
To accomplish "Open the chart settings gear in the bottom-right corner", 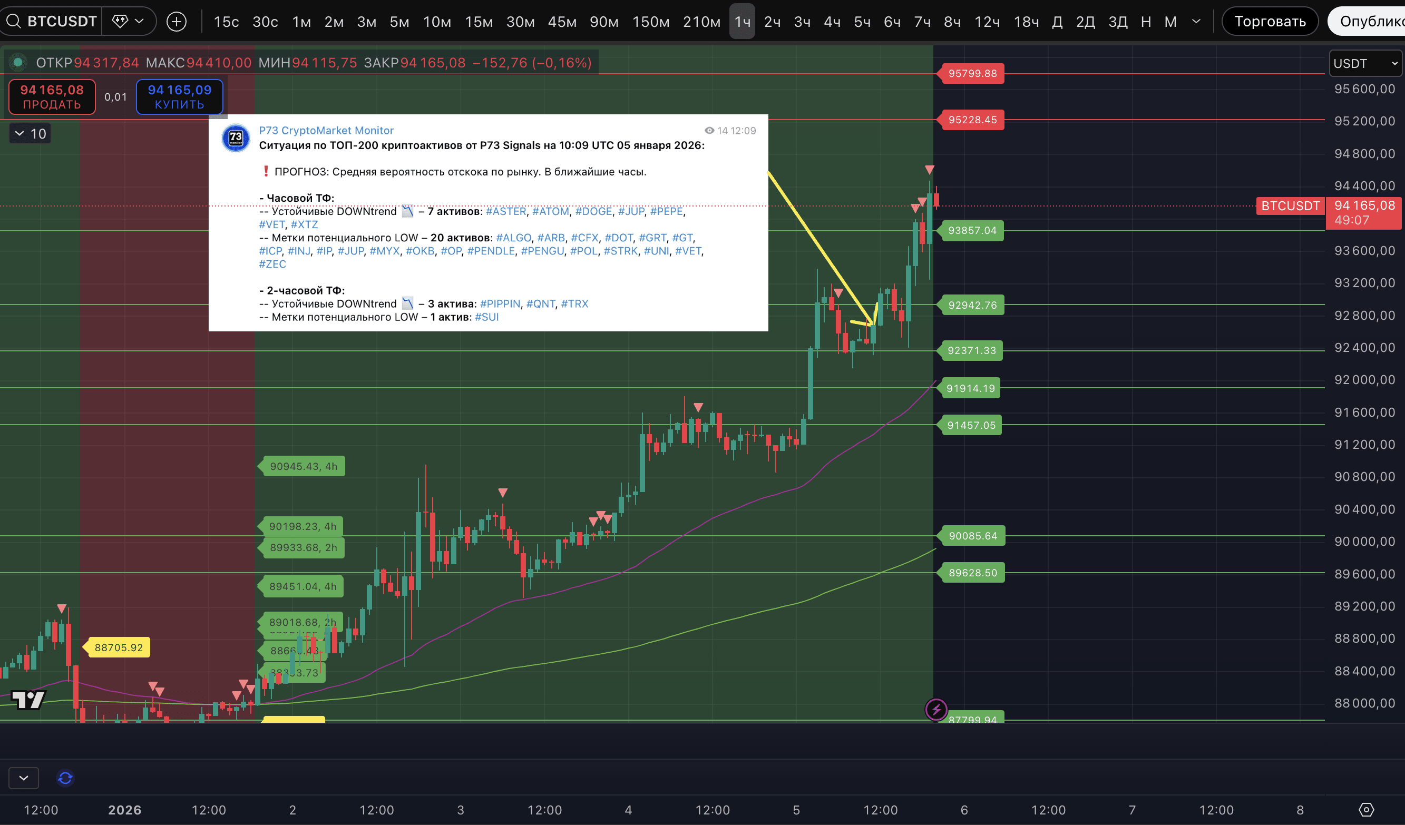I will tap(1367, 810).
